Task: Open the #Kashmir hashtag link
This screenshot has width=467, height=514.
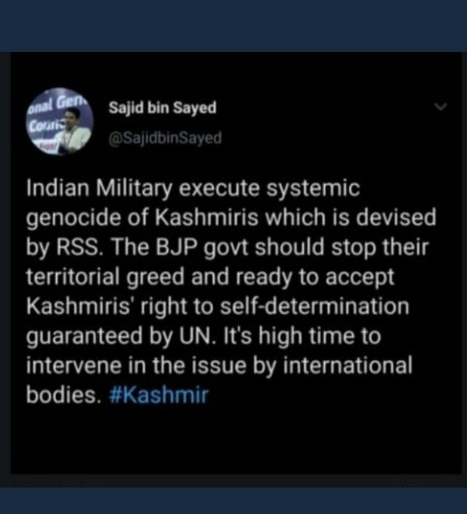Action: (x=158, y=395)
